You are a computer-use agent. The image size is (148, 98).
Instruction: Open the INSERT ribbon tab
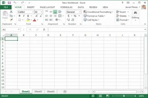pos(31,7)
